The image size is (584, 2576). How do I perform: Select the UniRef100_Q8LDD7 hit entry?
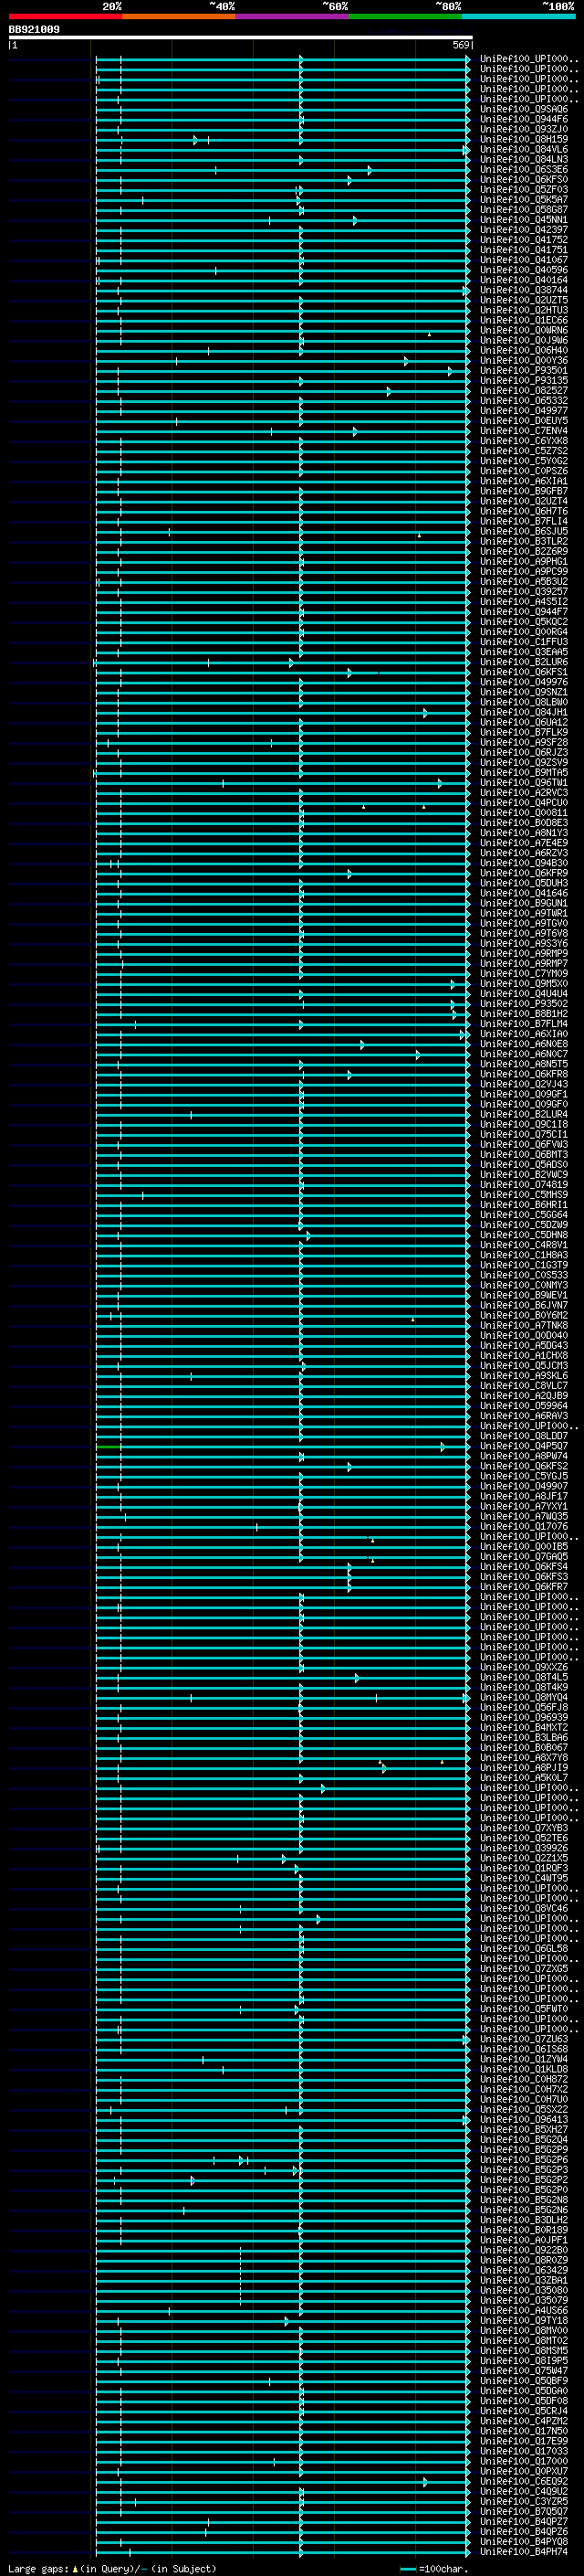[x=524, y=1436]
